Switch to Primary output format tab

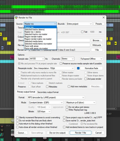coord(26,92)
